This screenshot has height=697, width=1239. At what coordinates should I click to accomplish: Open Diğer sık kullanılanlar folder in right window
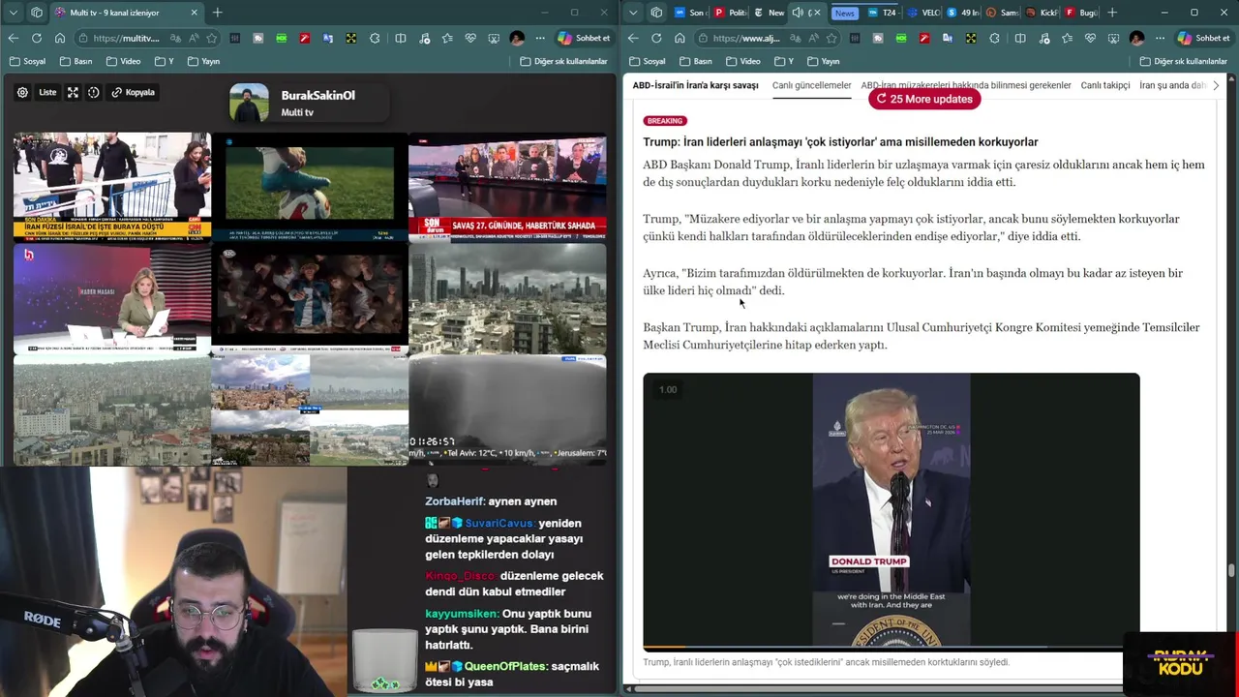(x=1183, y=61)
